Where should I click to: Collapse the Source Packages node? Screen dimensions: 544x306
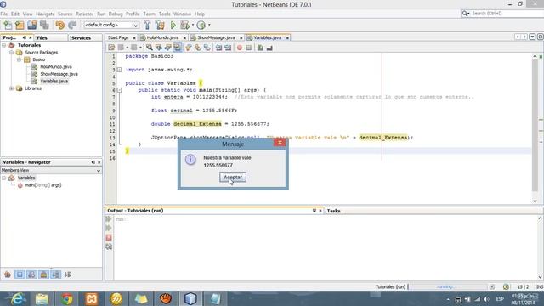coord(11,53)
